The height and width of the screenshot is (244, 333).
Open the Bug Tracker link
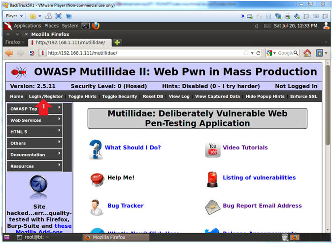[x=126, y=206]
